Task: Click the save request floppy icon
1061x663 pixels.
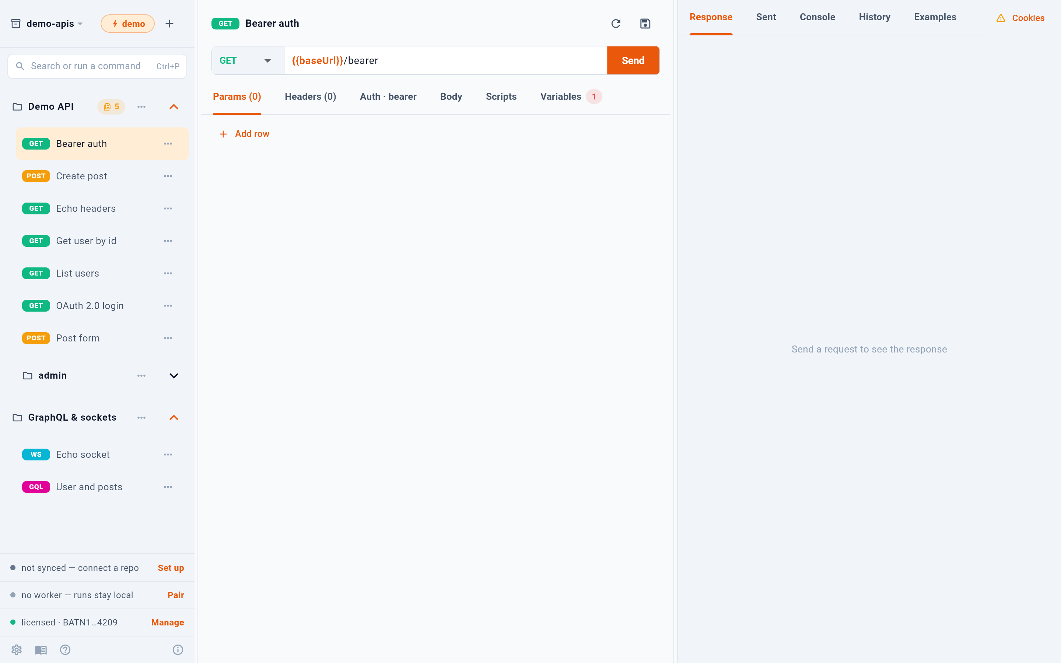Action: click(x=645, y=24)
